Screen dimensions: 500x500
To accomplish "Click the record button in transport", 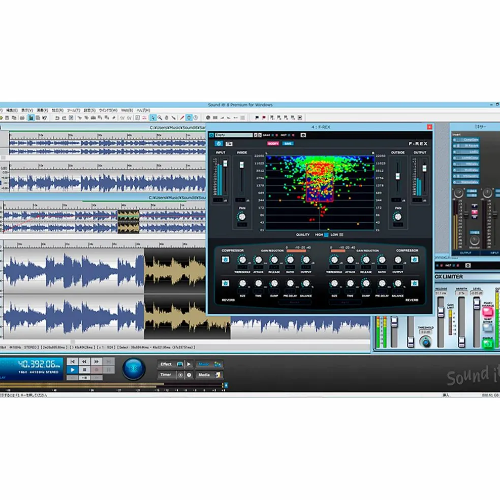I will pyautogui.click(x=97, y=369).
